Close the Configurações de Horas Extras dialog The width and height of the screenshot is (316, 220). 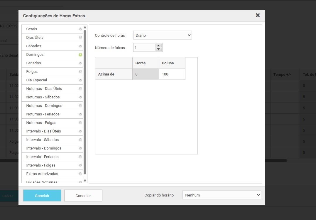[258, 15]
